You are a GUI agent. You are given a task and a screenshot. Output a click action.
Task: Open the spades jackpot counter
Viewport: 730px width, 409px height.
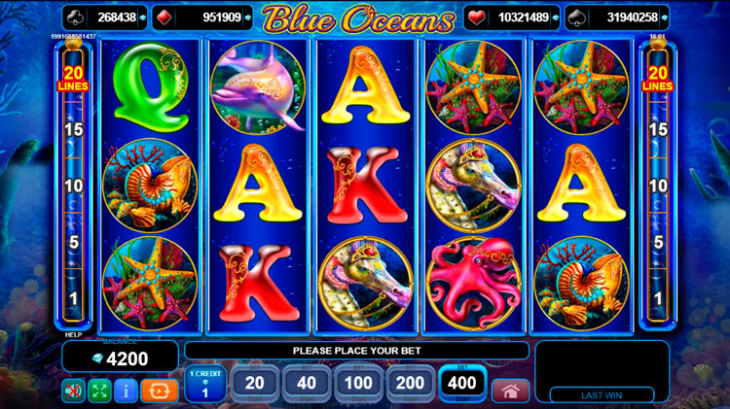point(617,17)
